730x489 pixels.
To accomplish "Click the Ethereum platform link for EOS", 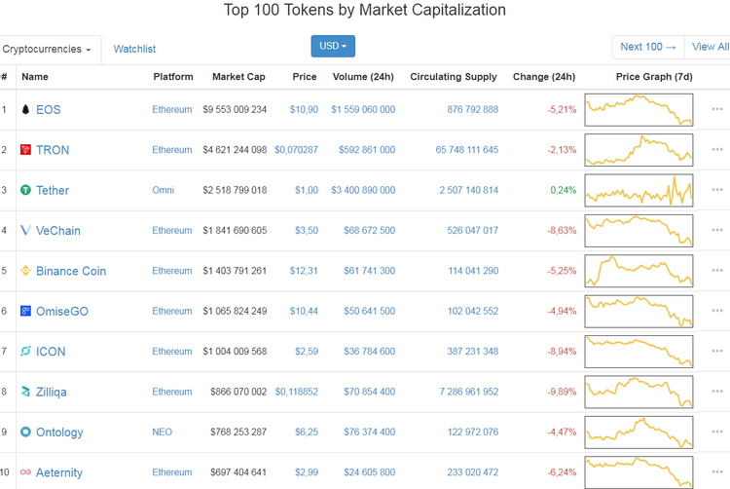I will click(171, 109).
